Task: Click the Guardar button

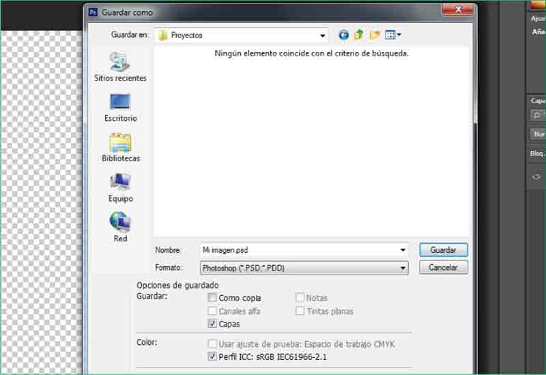Action: point(444,250)
